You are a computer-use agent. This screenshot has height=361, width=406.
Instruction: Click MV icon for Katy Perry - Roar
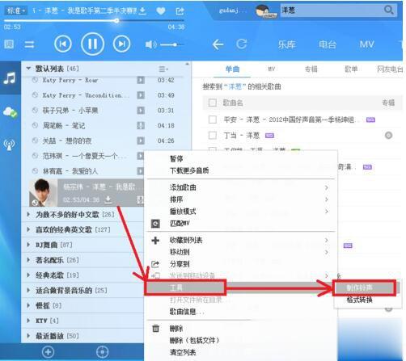point(141,80)
